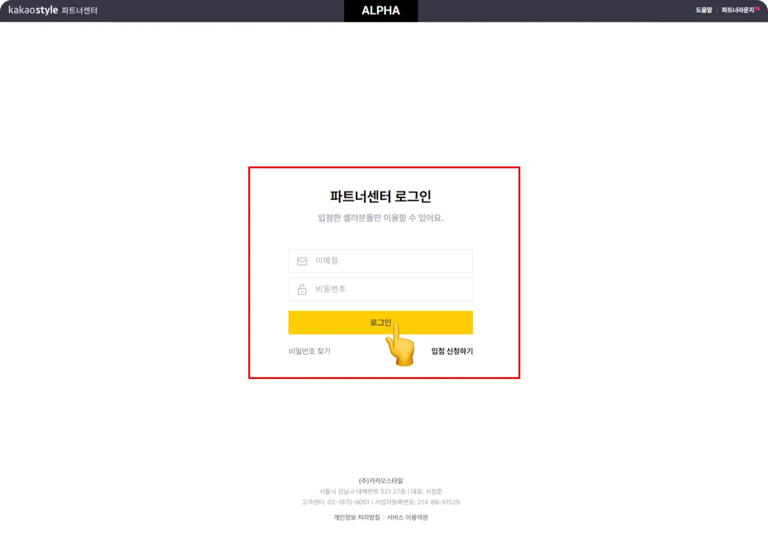Open the 개인정보 처리방침 footer link
768x546 pixels.
pos(357,518)
